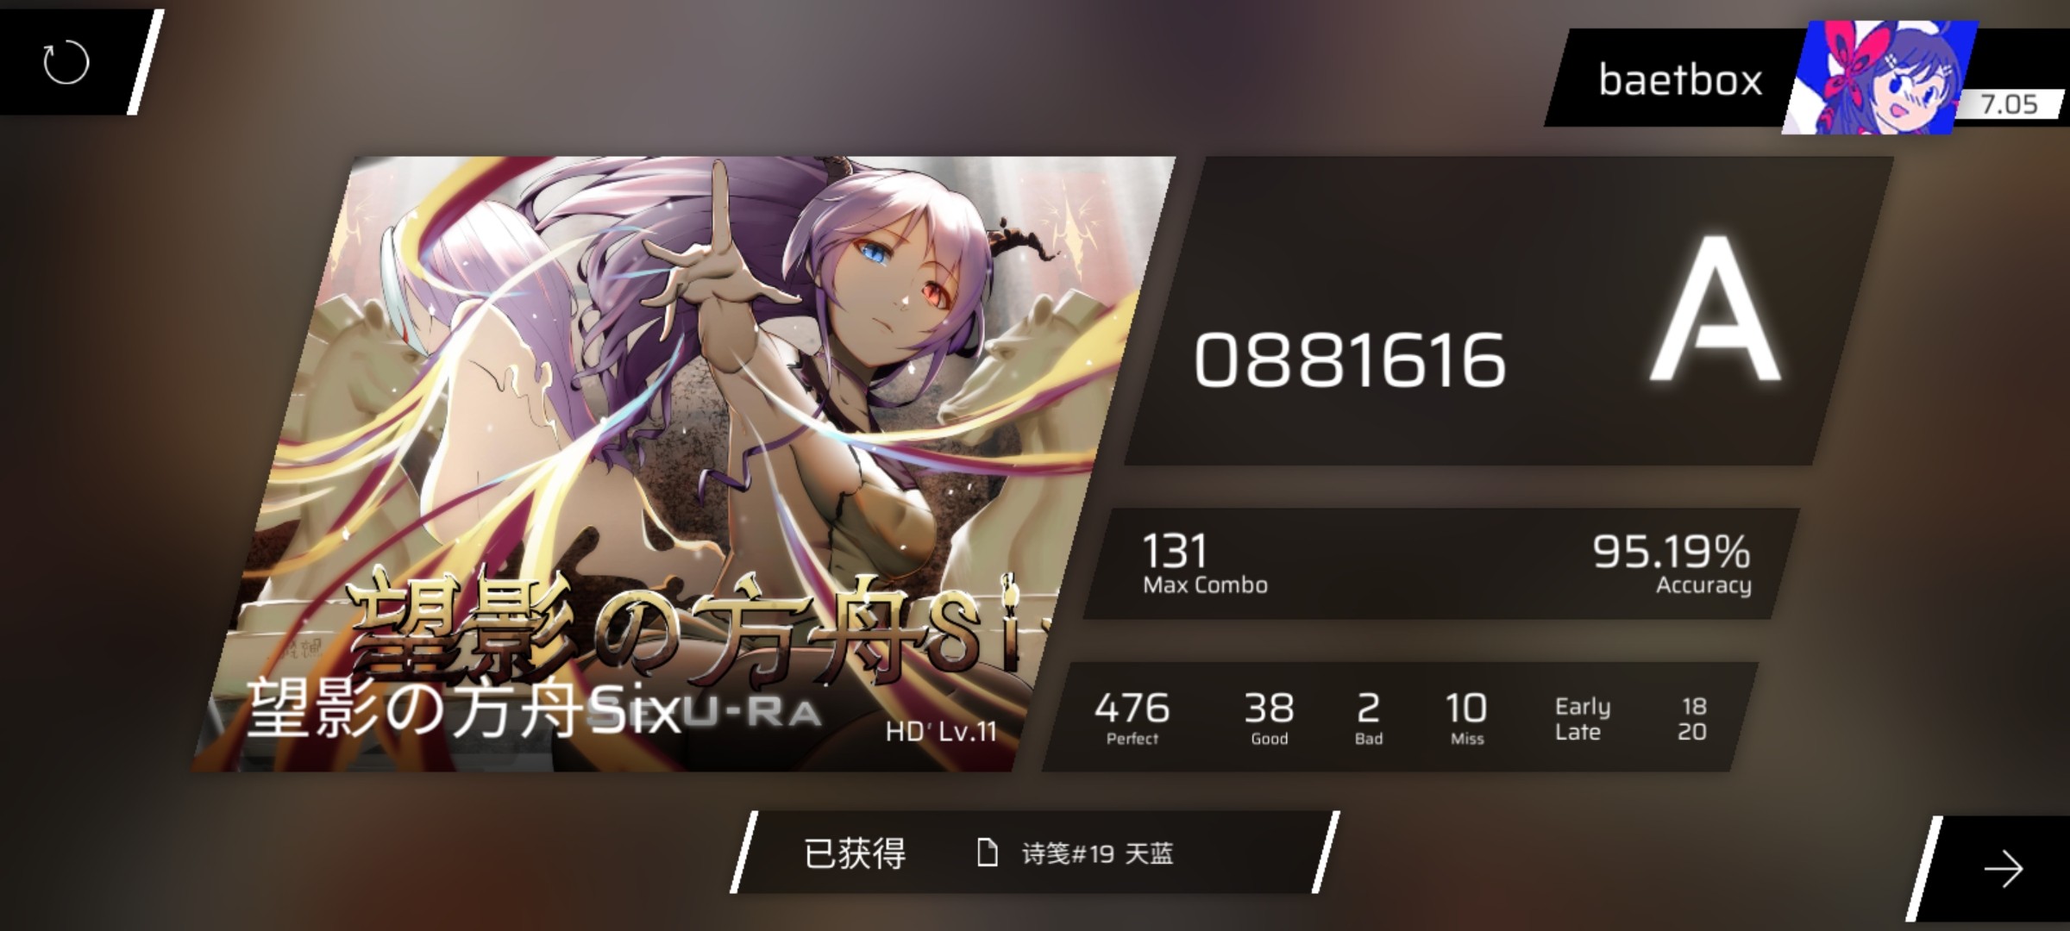Tap the 已获得 reward banner
Viewport: 2070px width, 931px height.
1035,853
